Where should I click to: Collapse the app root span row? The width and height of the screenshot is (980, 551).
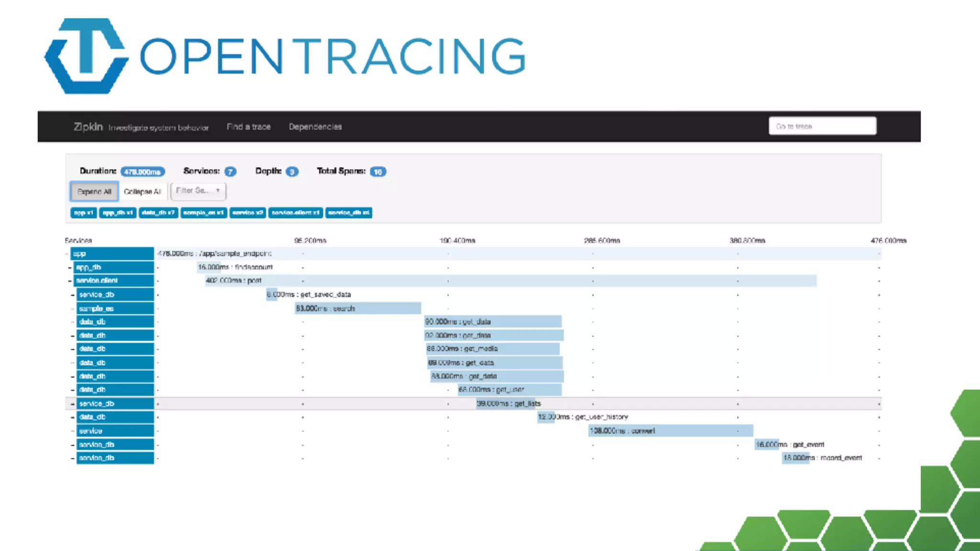(x=67, y=254)
